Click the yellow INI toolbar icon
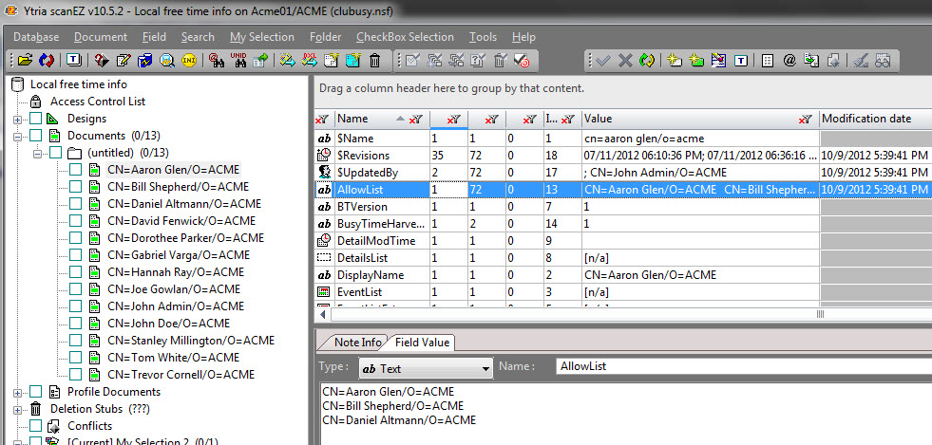932x445 pixels. (x=188, y=61)
